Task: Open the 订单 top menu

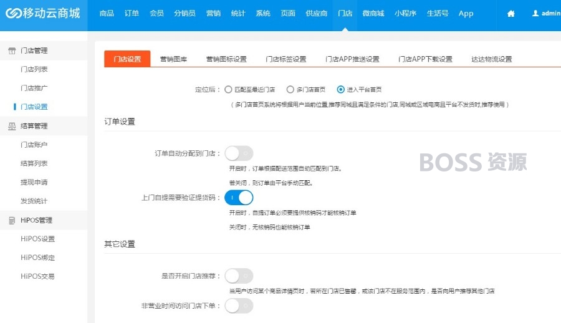Action: click(132, 13)
